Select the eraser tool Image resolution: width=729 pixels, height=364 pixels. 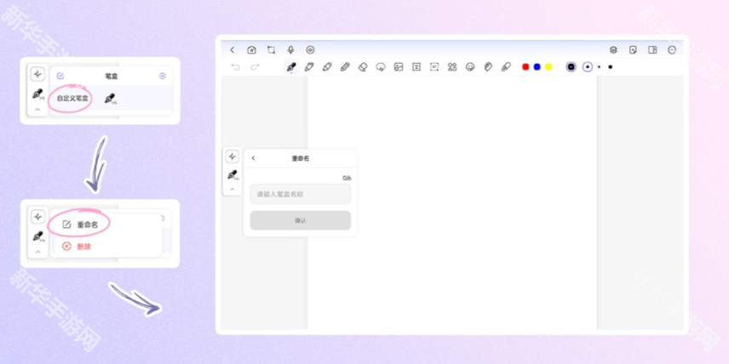click(363, 67)
